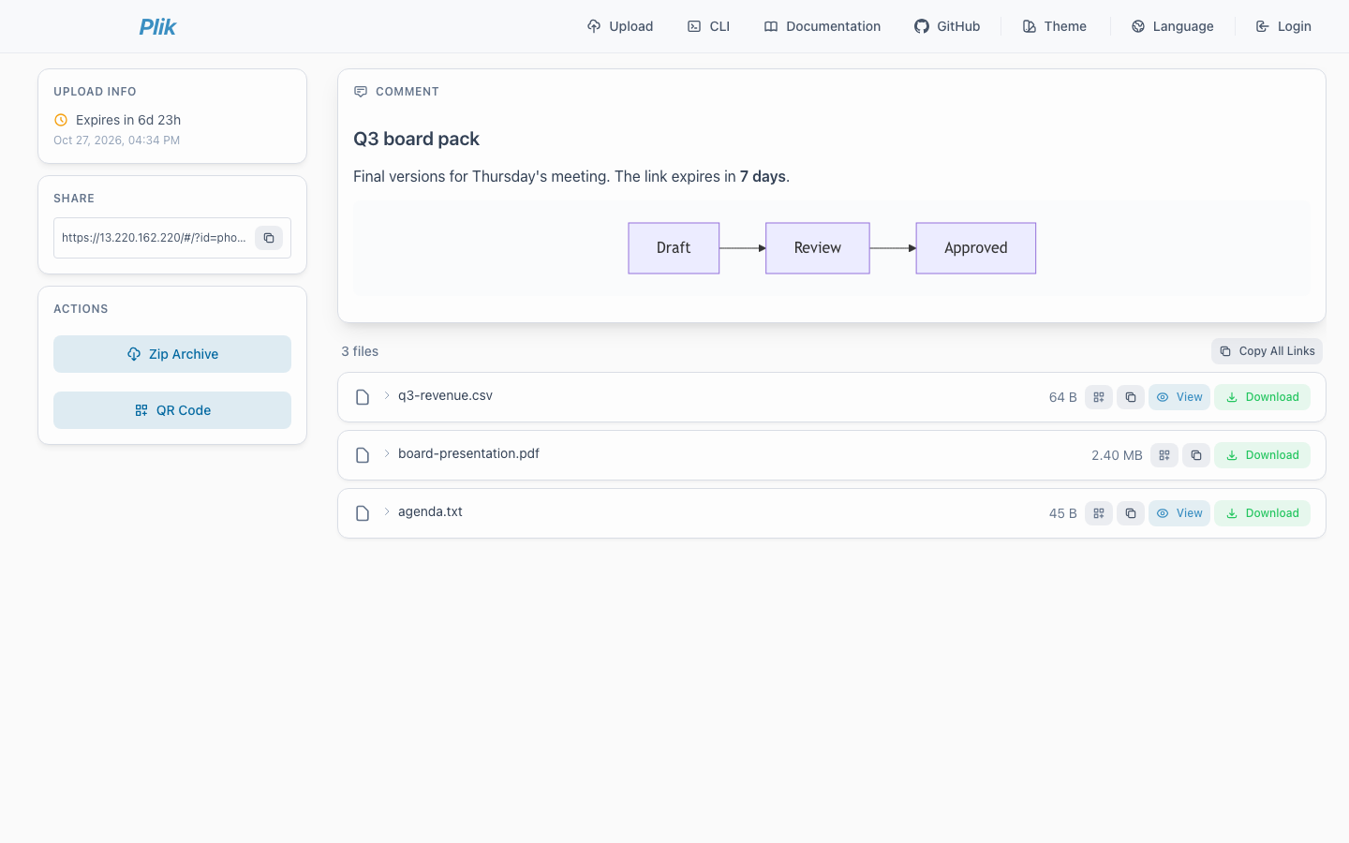This screenshot has height=843, width=1349.
Task: Click the Draft diagram box
Action: (674, 248)
